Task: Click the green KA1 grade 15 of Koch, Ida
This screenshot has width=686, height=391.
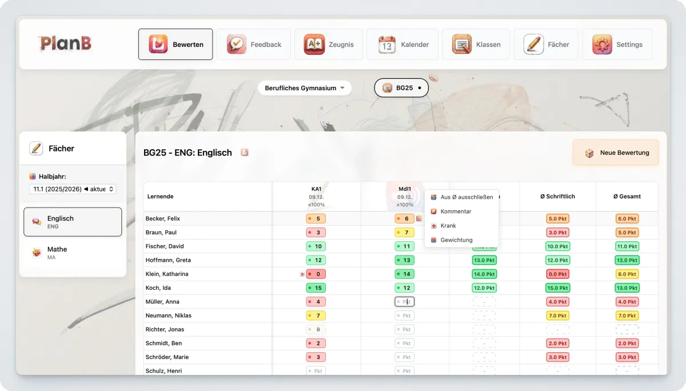Action: (316, 288)
